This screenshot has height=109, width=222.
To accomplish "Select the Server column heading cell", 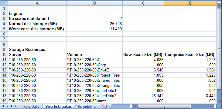I will [x=37, y=54].
